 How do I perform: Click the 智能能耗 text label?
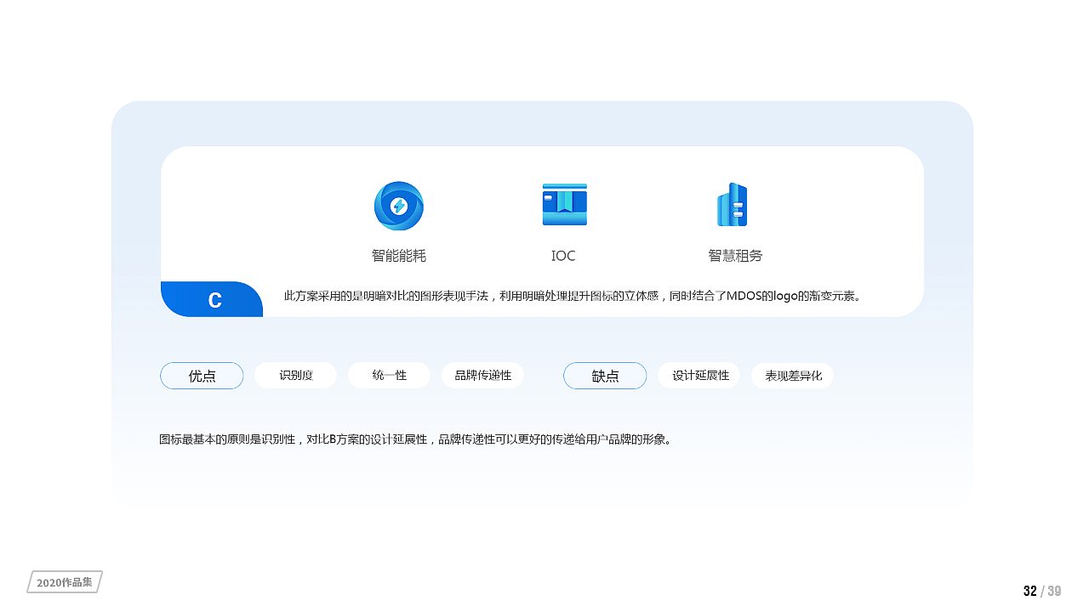pos(399,256)
